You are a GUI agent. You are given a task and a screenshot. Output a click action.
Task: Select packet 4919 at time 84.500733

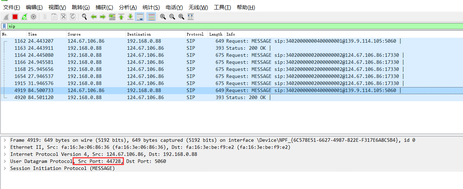coord(232,90)
